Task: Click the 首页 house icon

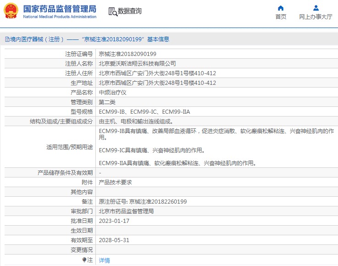Action: [281, 8]
